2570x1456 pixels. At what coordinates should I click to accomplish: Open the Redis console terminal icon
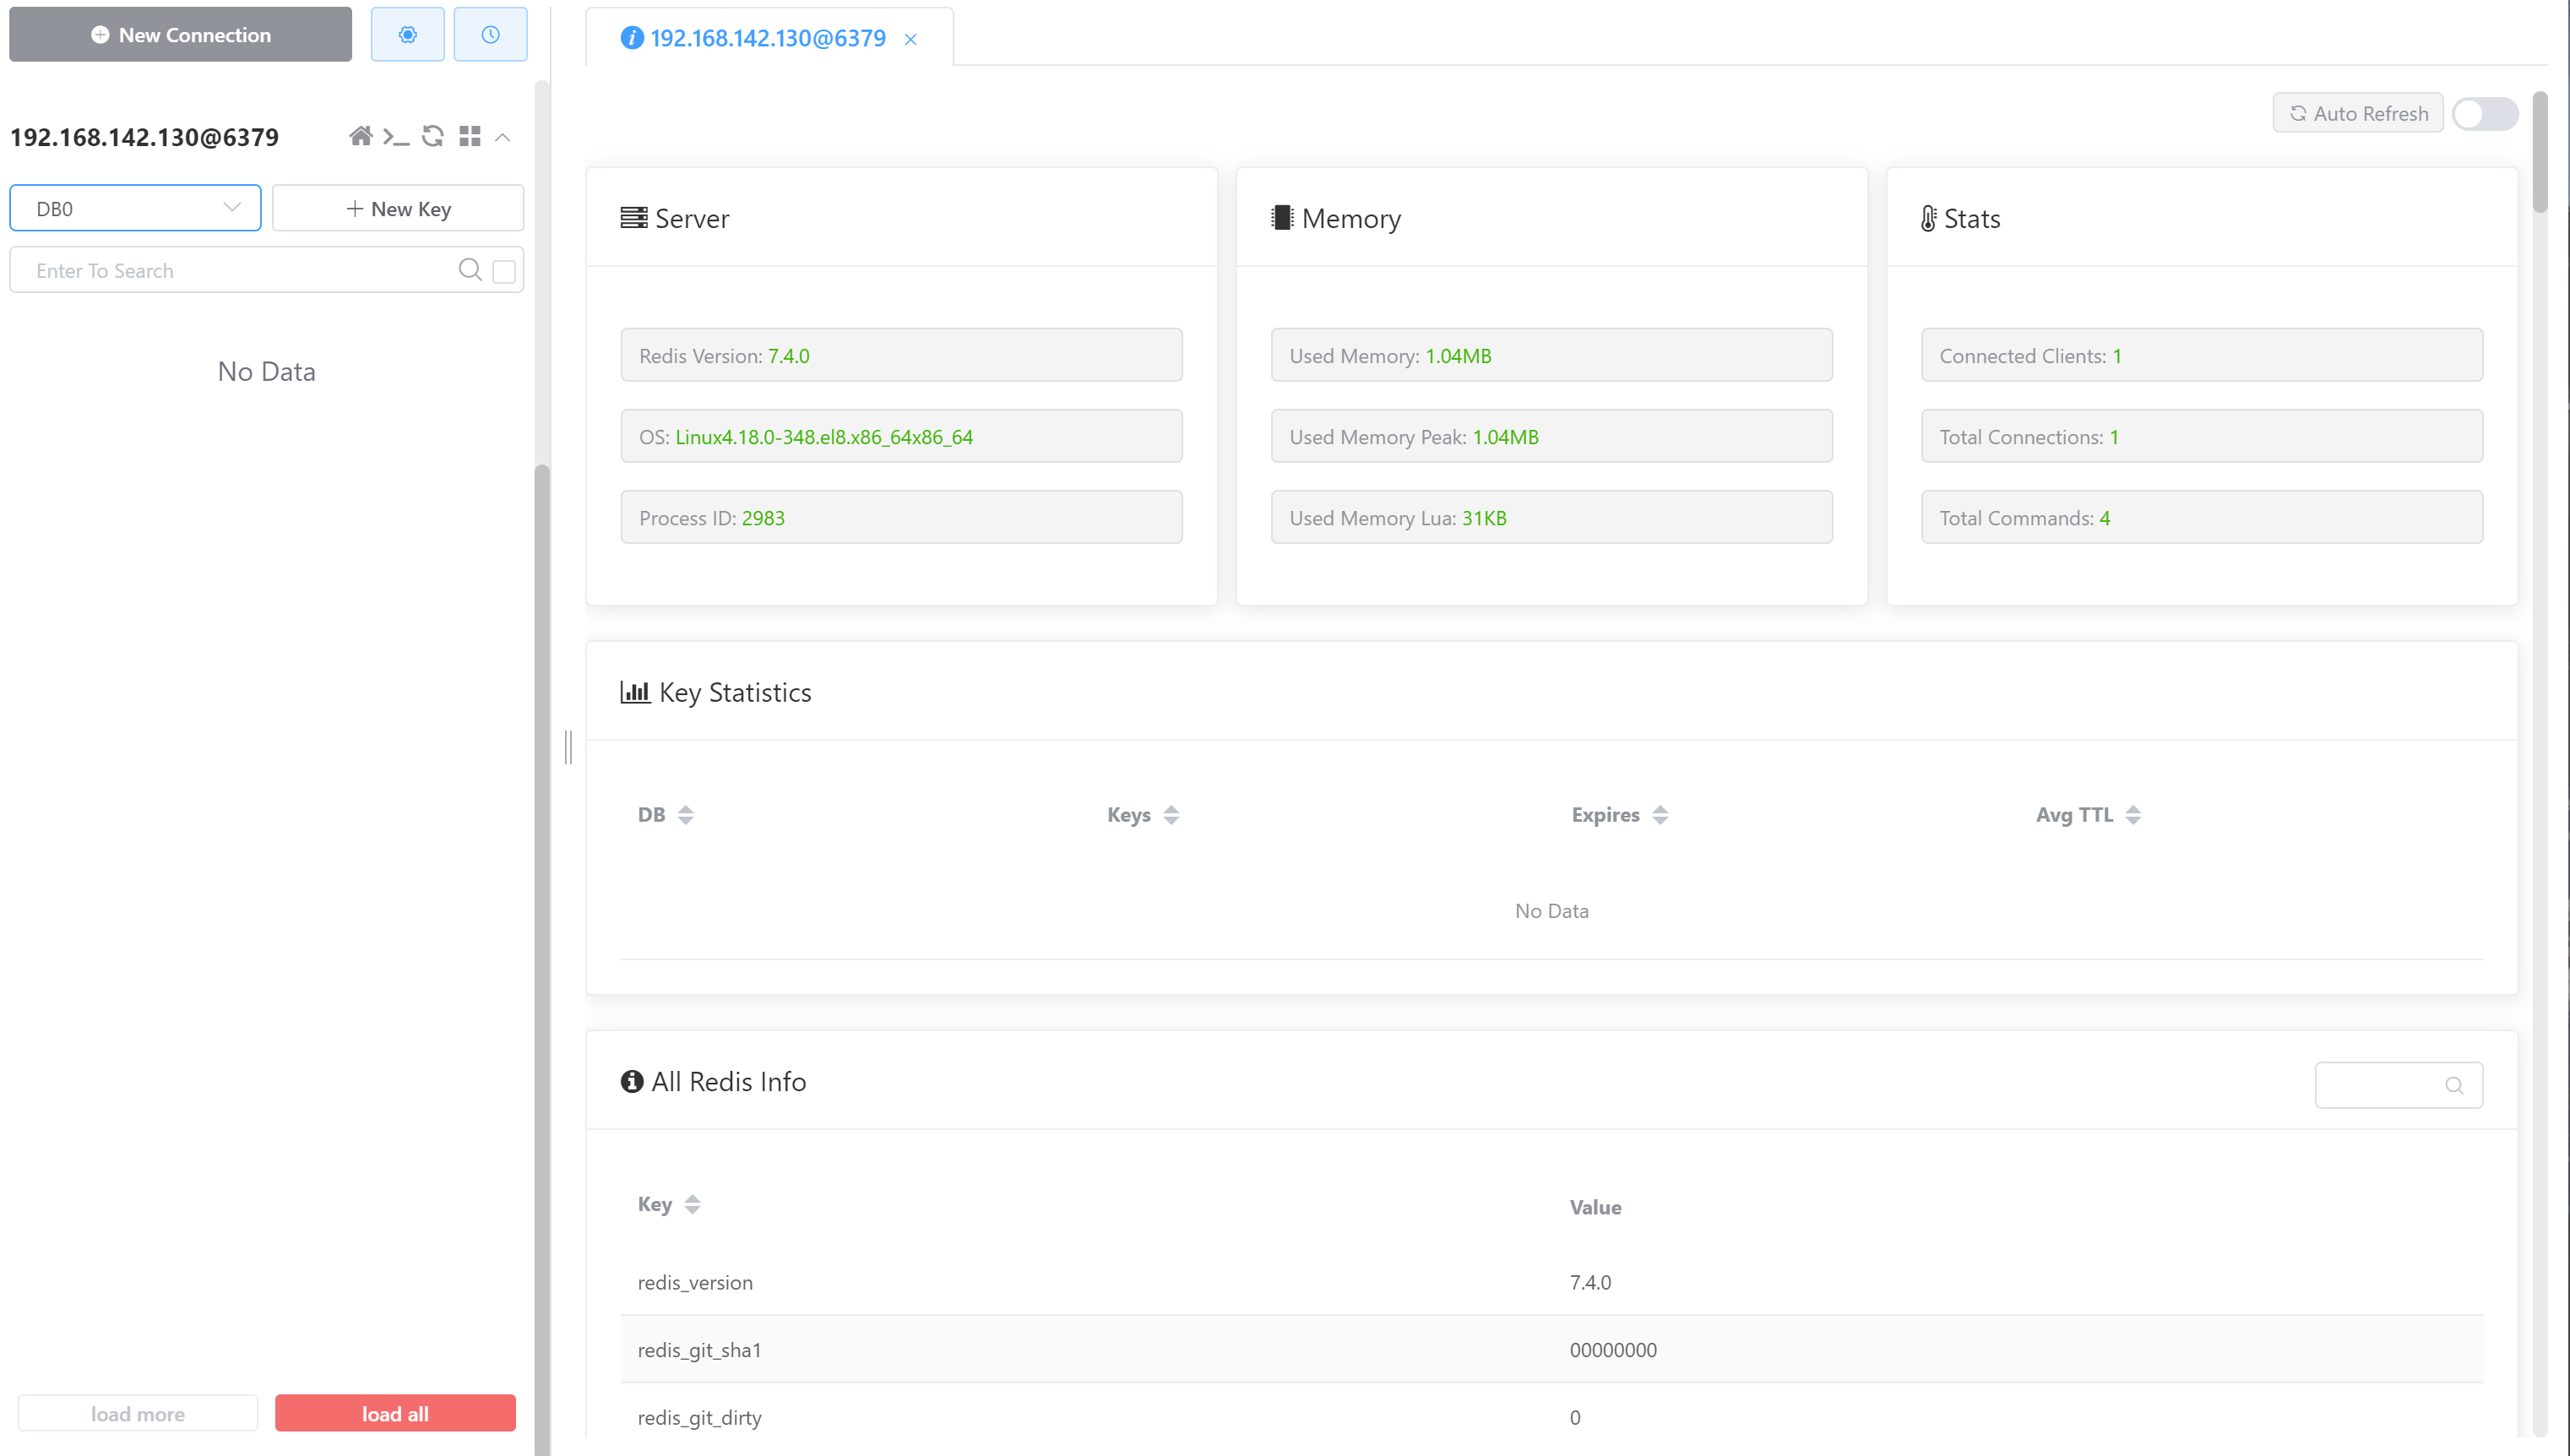tap(396, 136)
